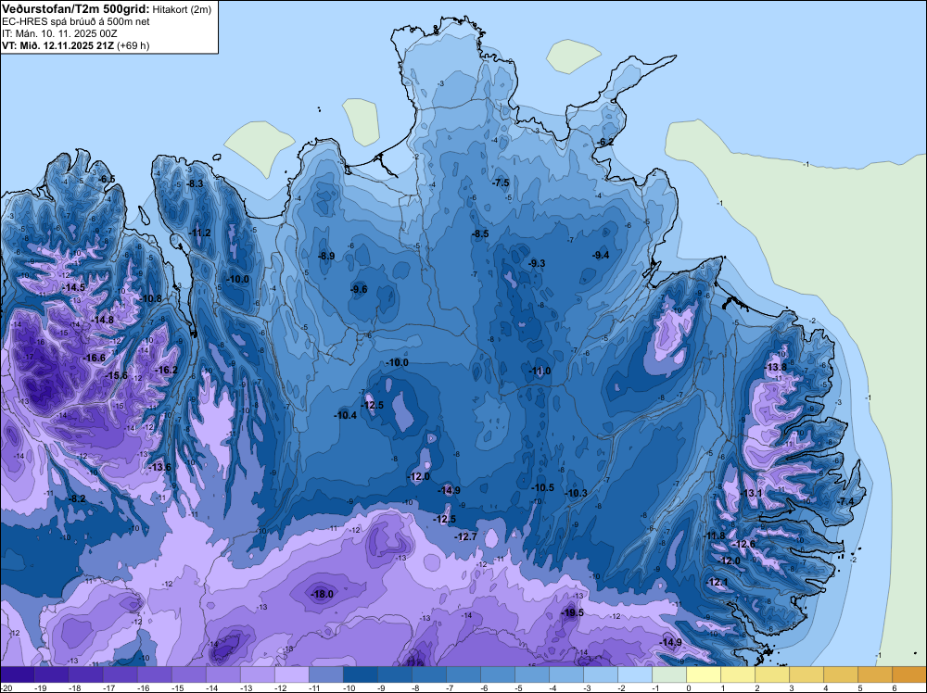
Task: Click the -9.4 temperature value
Action: [601, 255]
